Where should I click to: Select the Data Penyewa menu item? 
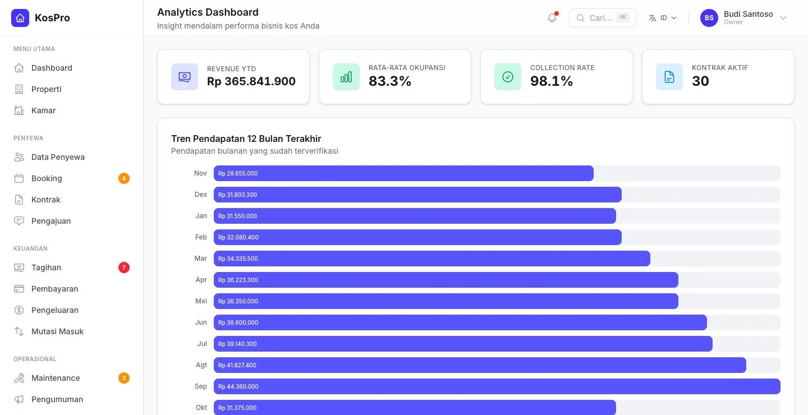point(72,157)
